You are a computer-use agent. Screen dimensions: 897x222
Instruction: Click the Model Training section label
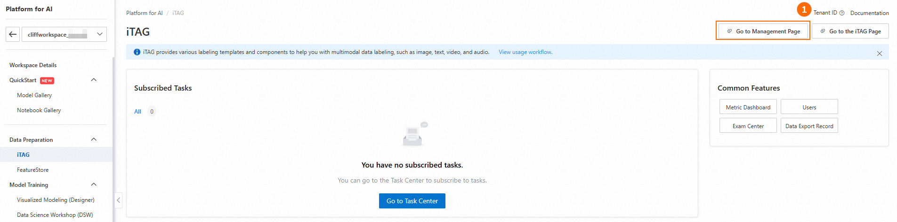click(29, 185)
